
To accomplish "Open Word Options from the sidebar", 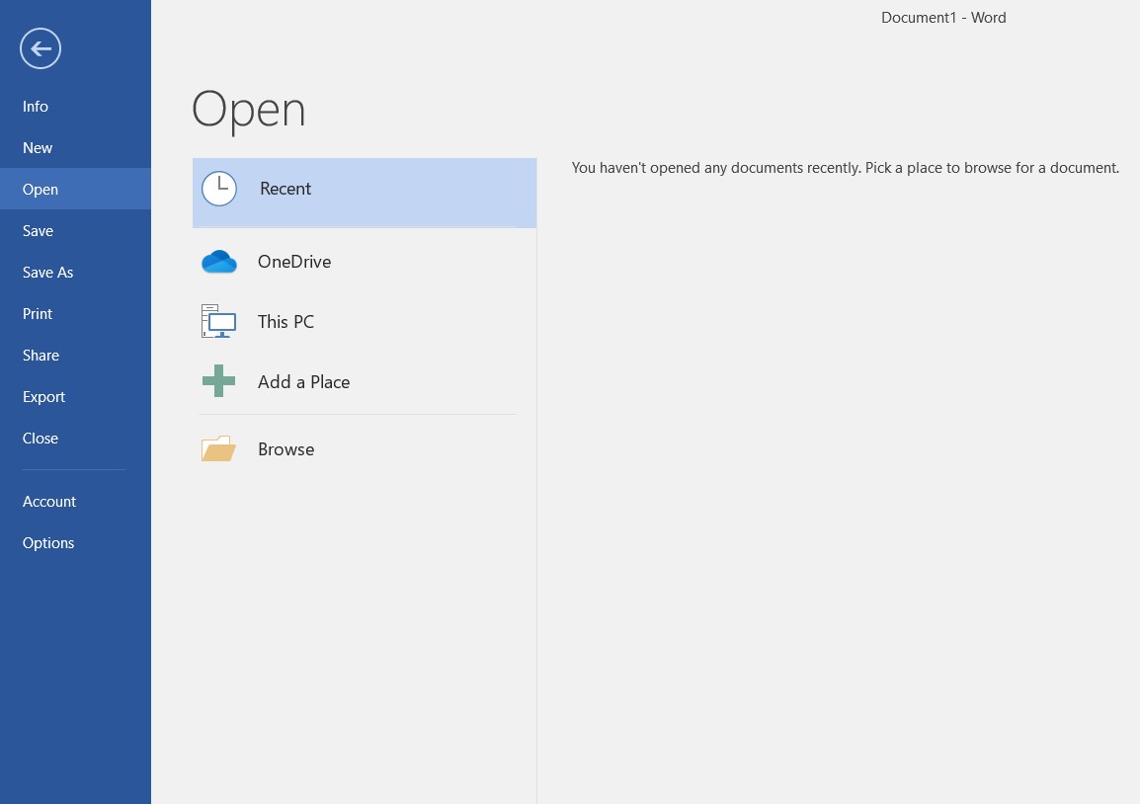I will tap(48, 542).
